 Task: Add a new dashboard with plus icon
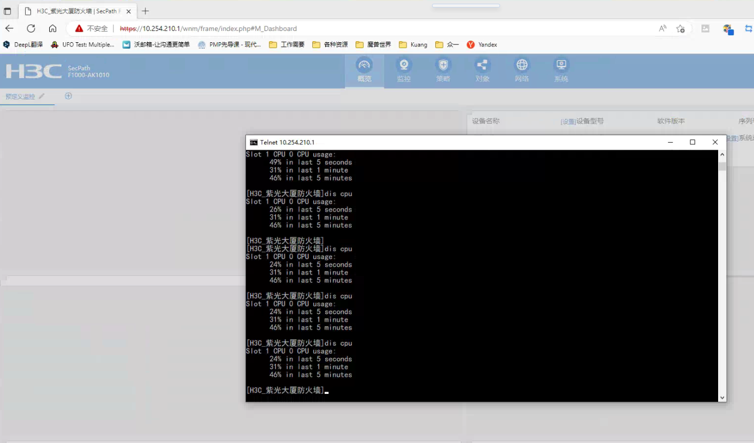[68, 96]
